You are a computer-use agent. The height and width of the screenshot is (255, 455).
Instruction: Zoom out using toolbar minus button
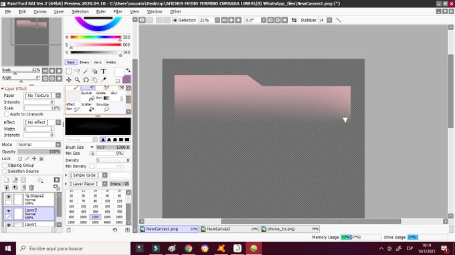(224, 20)
